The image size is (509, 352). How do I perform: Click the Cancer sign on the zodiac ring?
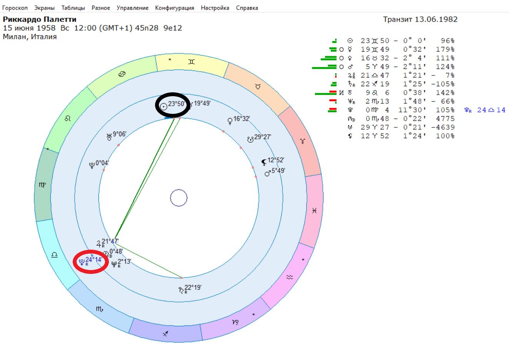[122, 73]
